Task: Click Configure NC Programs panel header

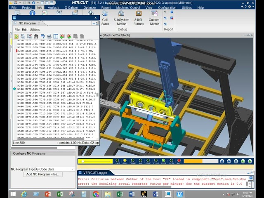Action: click(x=43, y=153)
